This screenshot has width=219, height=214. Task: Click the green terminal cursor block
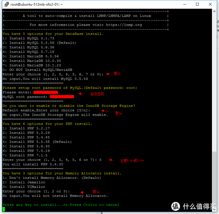click(4, 209)
